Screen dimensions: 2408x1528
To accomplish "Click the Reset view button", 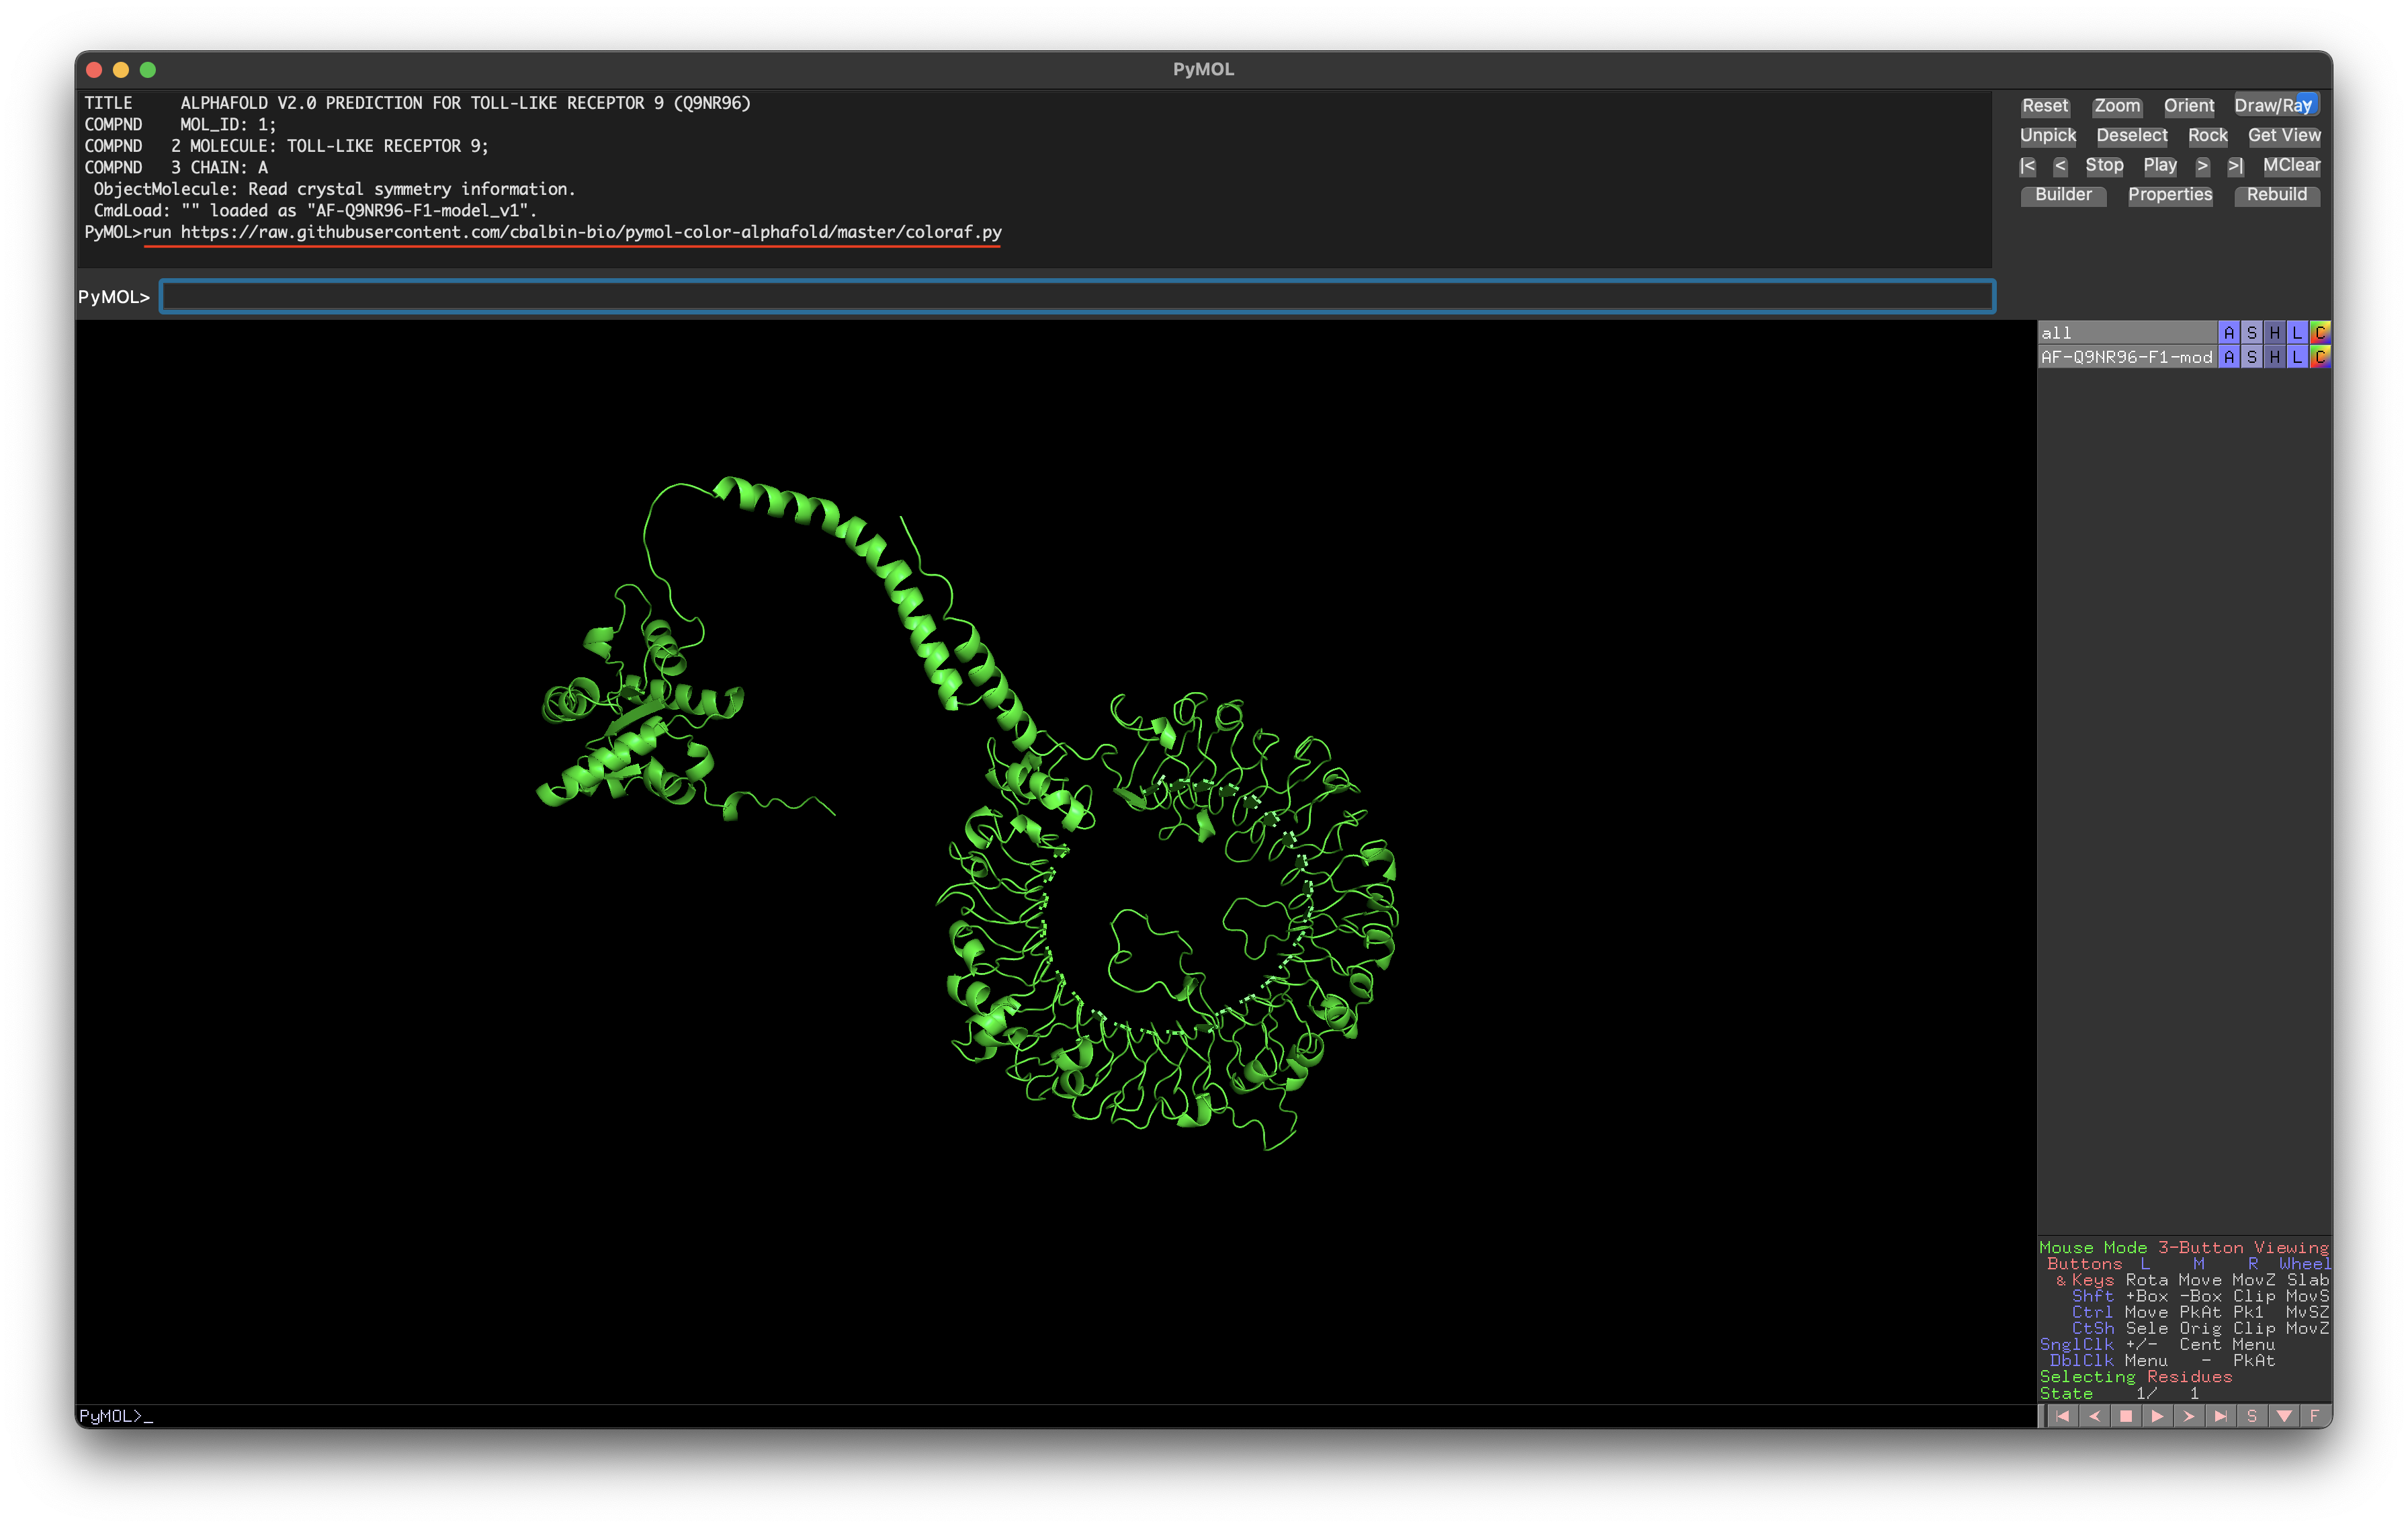I will pyautogui.click(x=2047, y=105).
